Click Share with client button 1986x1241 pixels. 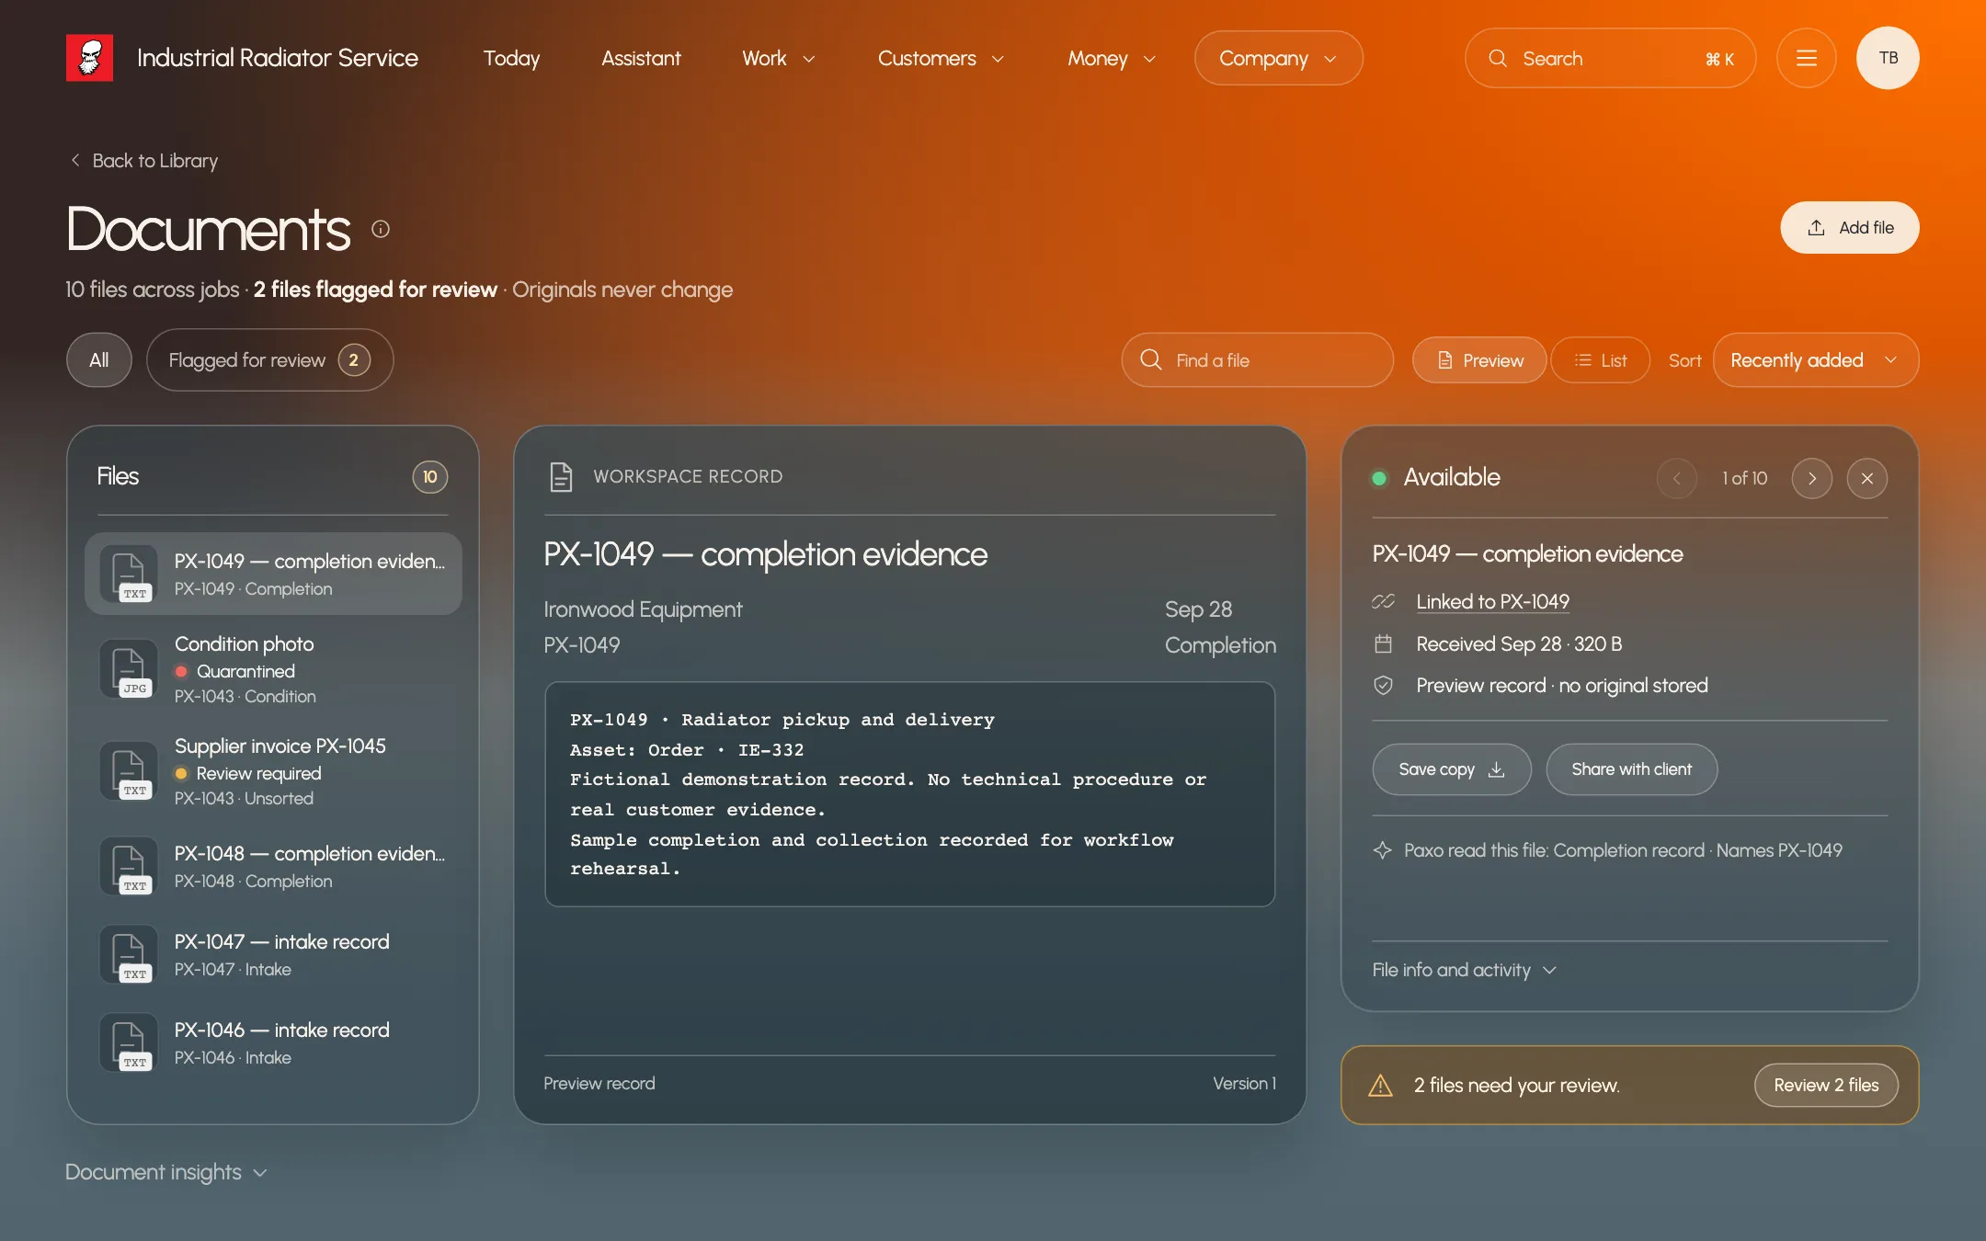click(x=1631, y=769)
